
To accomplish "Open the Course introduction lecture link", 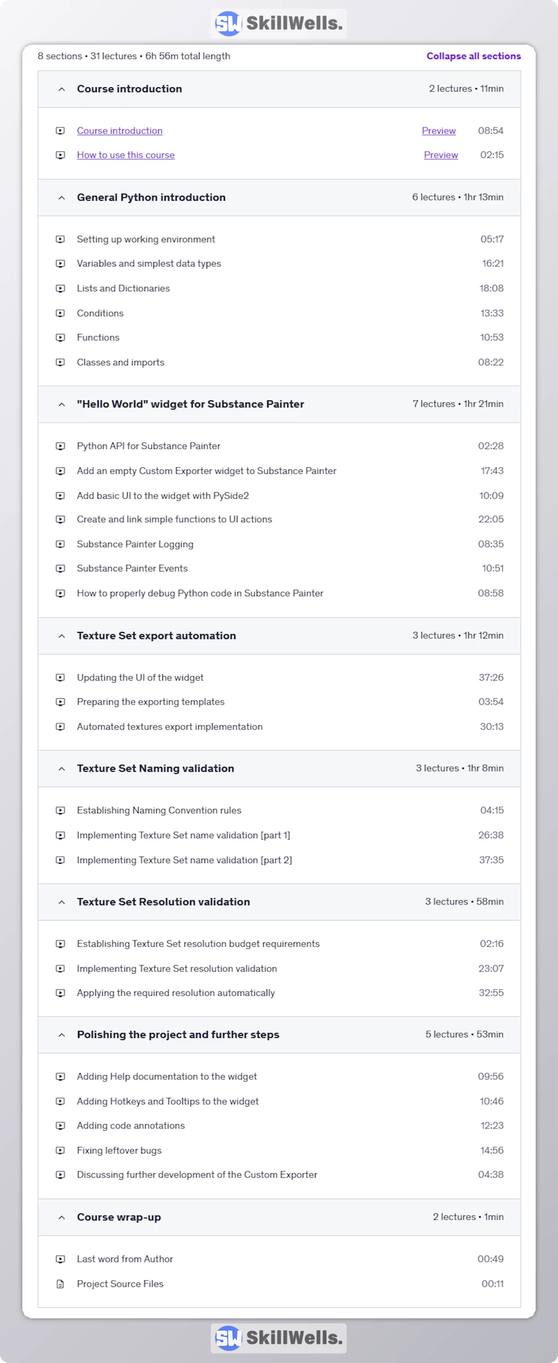I will point(120,131).
